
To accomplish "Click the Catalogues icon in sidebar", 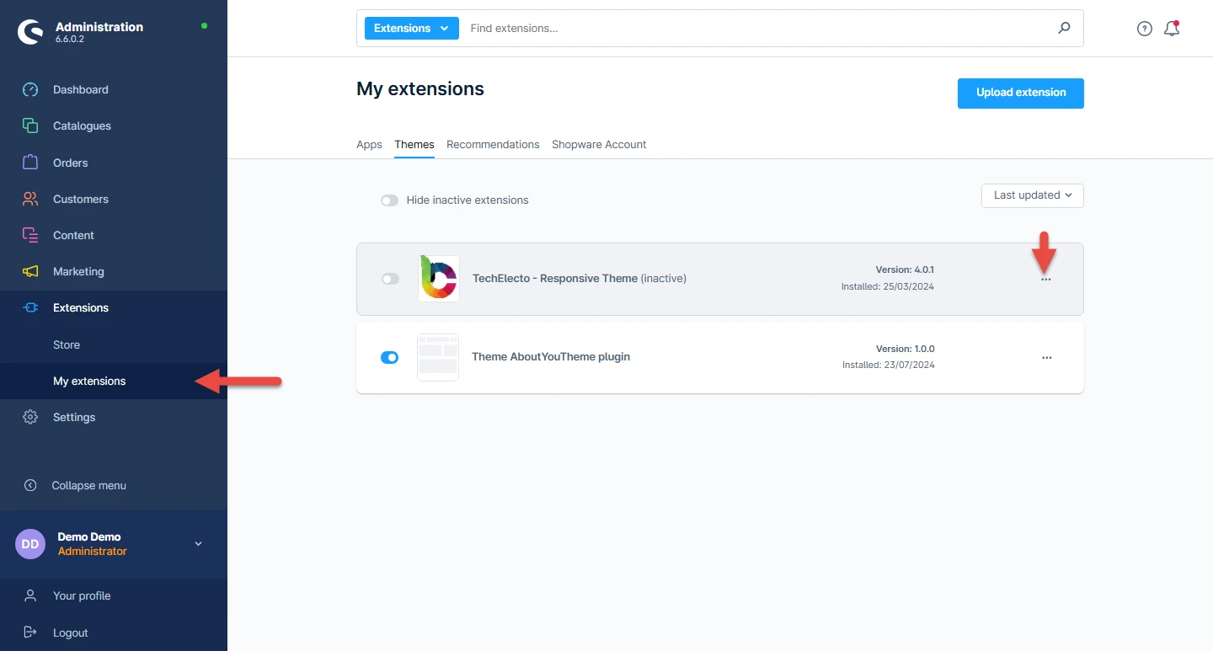I will [x=30, y=126].
